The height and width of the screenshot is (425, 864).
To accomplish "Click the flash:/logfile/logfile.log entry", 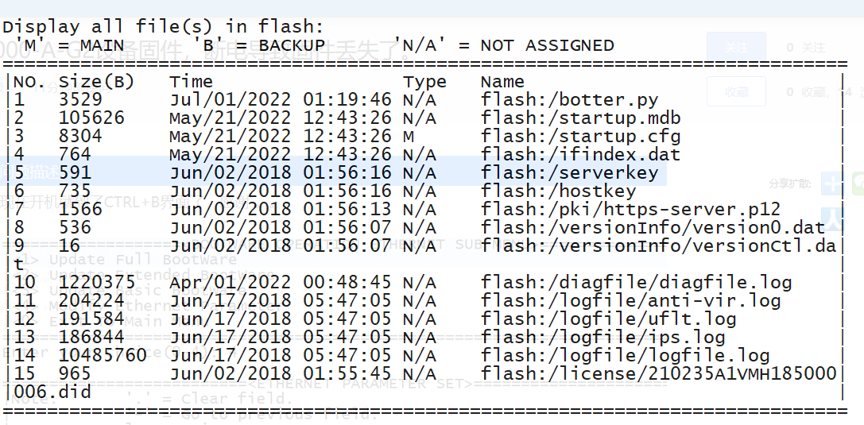I will pos(625,355).
